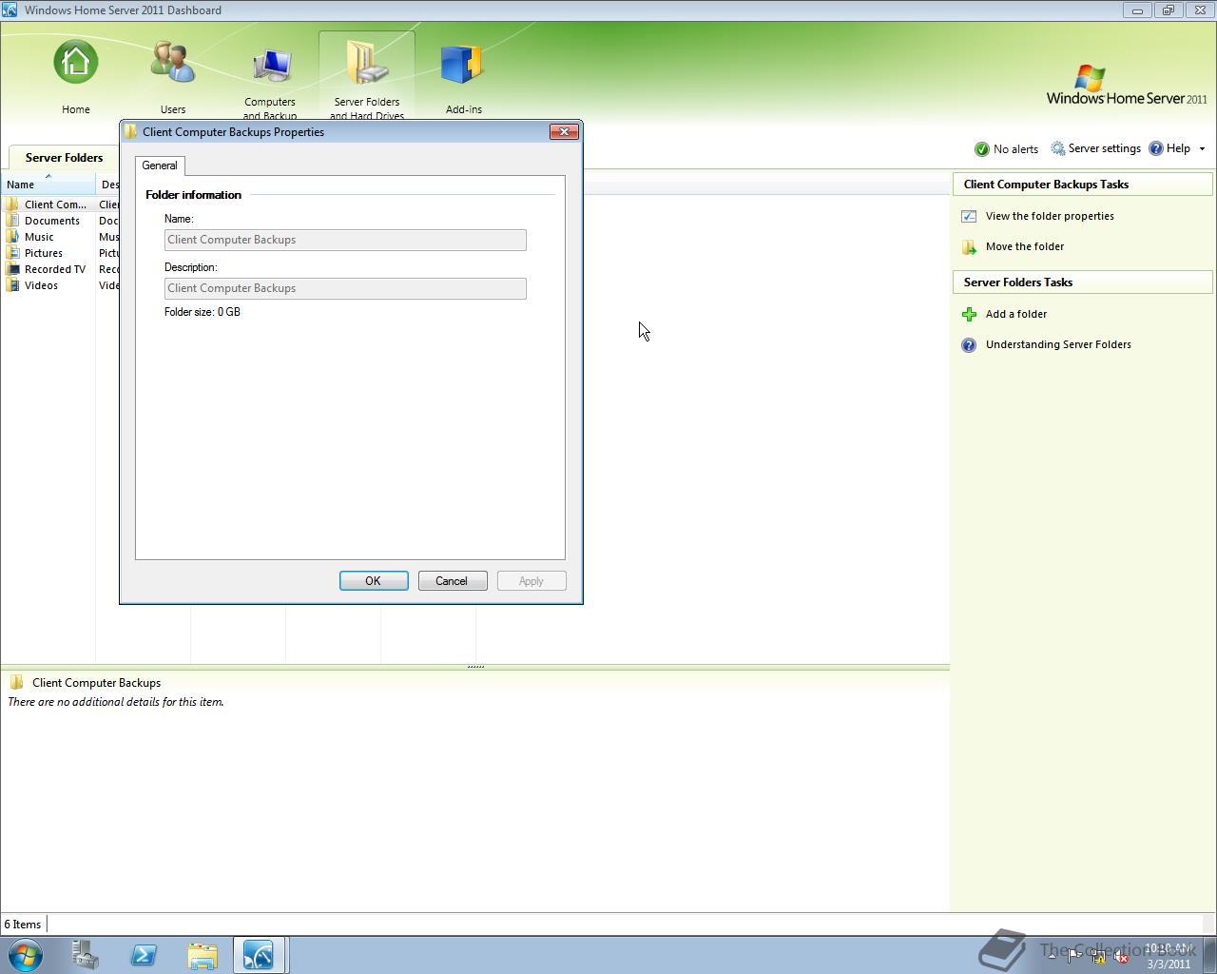The image size is (1217, 974).
Task: Select the Videos row text
Action: pos(41,285)
